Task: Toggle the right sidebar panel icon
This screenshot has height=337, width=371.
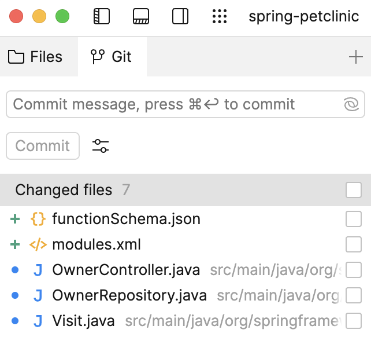Action: click(x=180, y=16)
